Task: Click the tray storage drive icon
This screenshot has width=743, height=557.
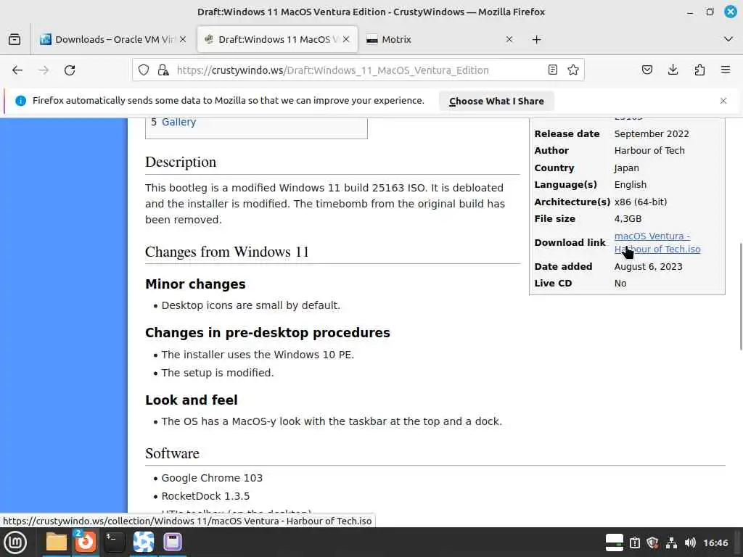Action: tap(614, 542)
